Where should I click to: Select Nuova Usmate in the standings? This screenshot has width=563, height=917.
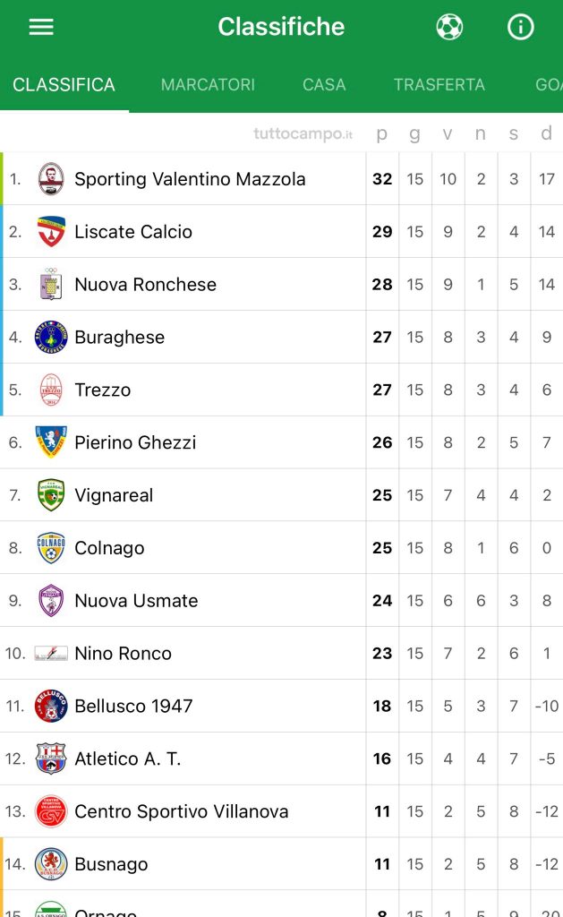click(x=281, y=601)
